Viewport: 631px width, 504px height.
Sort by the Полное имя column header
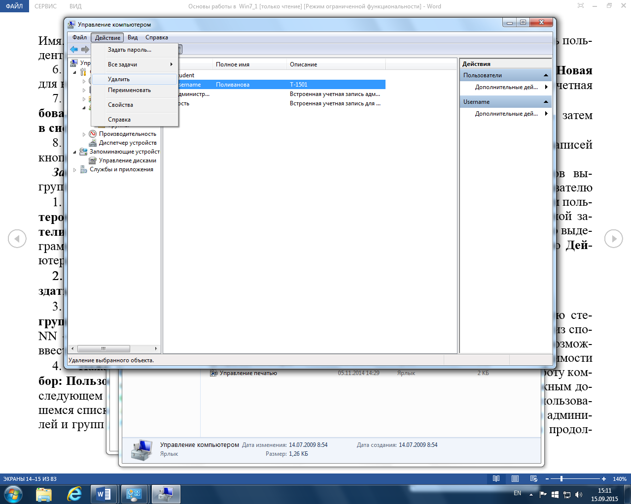pos(249,64)
